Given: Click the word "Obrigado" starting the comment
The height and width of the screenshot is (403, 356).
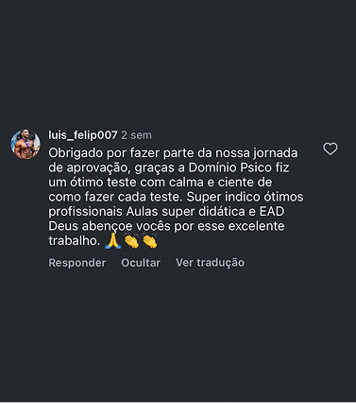Looking at the screenshot, I should coord(76,153).
